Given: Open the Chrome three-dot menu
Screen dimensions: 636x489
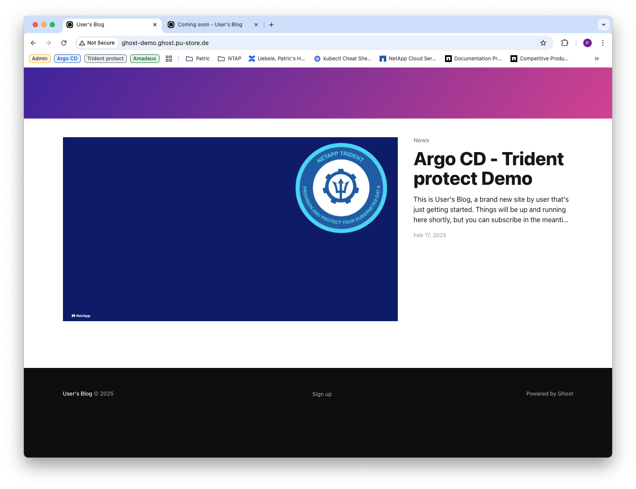Looking at the screenshot, I should (603, 43).
